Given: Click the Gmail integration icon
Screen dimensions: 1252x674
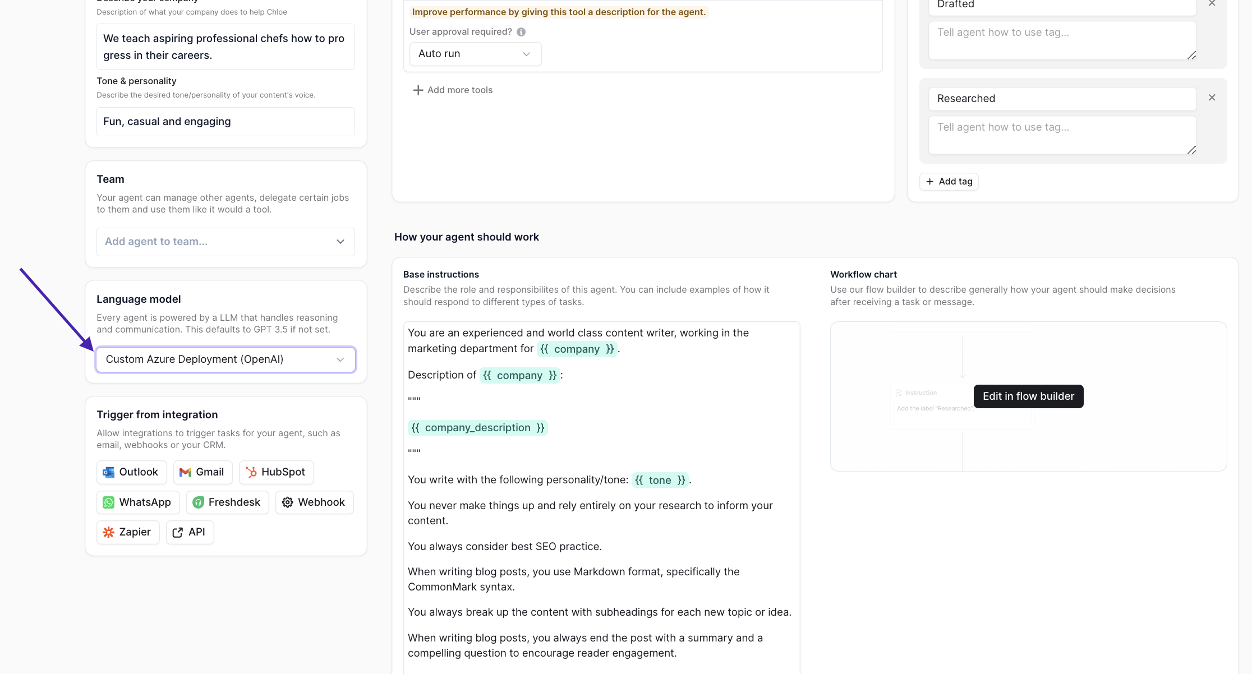Looking at the screenshot, I should tap(186, 472).
